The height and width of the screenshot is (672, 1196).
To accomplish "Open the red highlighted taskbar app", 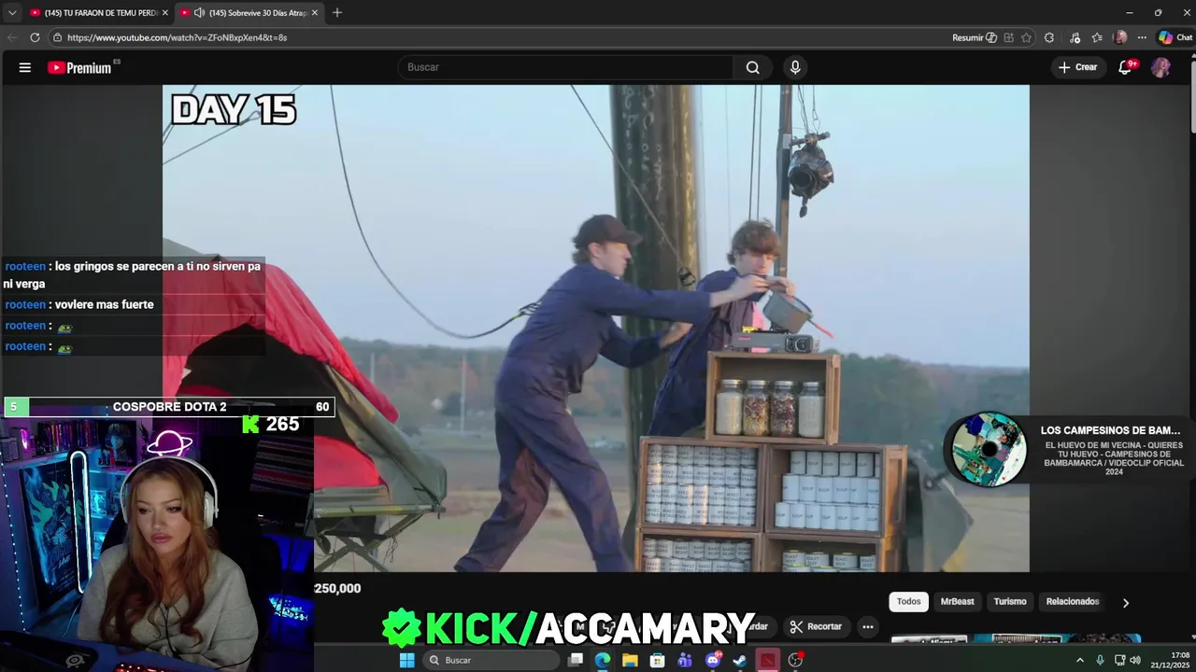I will 767,660.
